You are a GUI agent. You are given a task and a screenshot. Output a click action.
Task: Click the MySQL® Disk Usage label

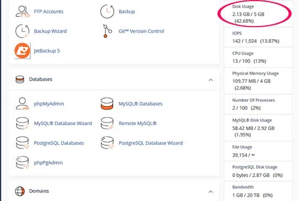(x=252, y=120)
